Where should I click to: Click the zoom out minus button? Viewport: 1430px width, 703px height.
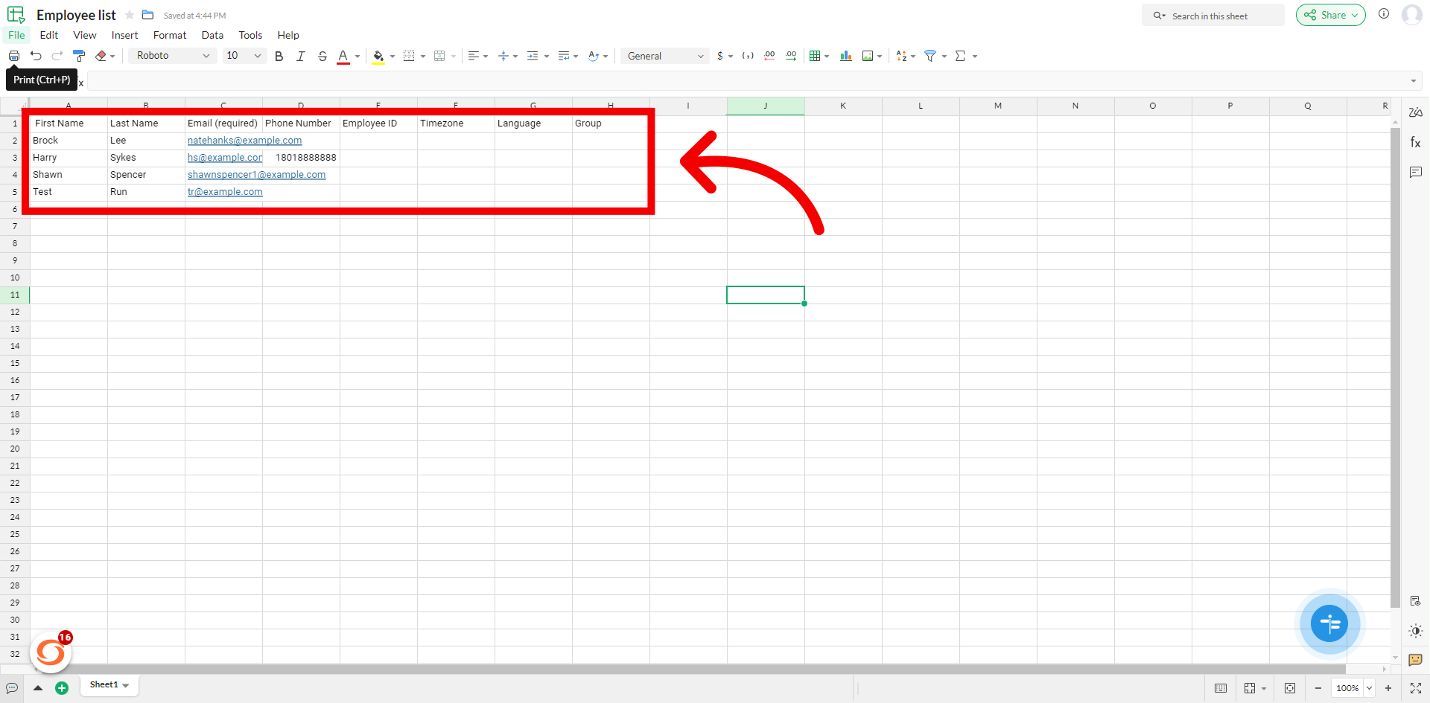1318,688
